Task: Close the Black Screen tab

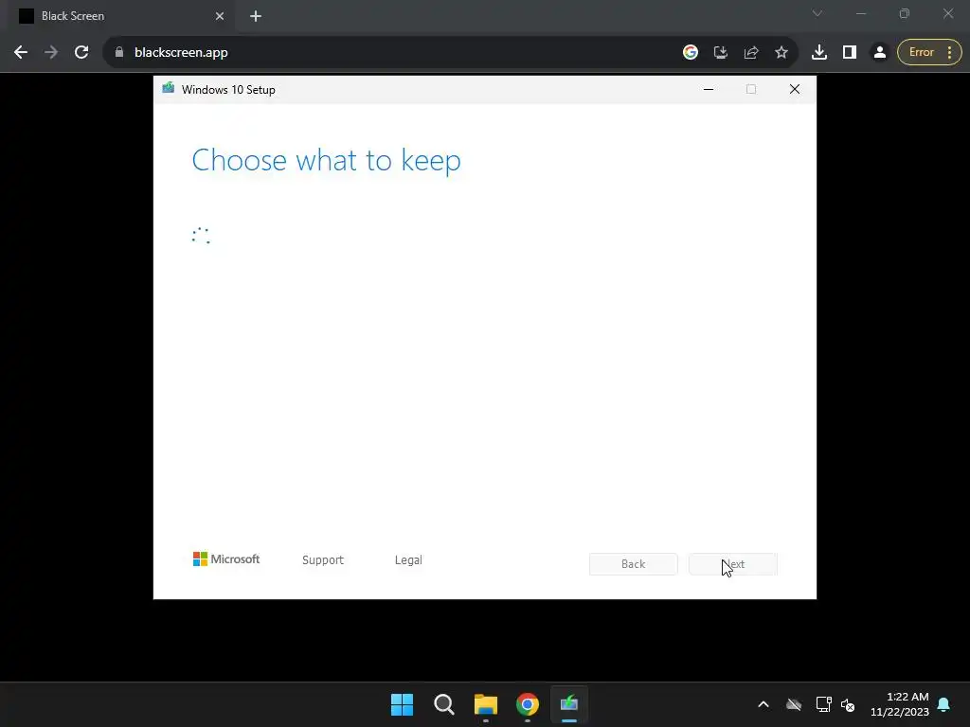Action: 220,16
